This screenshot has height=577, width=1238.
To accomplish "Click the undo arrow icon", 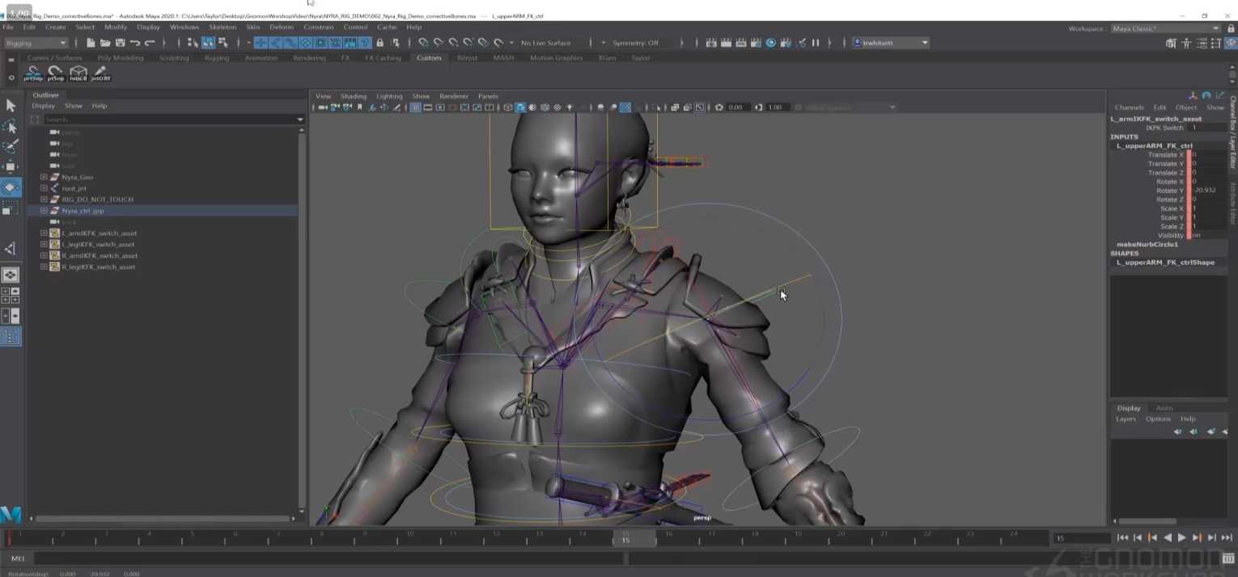I will pos(134,43).
